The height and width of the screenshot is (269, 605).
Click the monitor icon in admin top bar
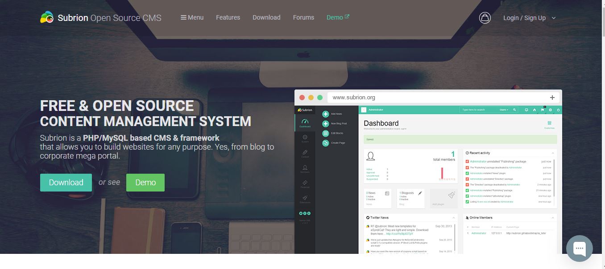526,110
